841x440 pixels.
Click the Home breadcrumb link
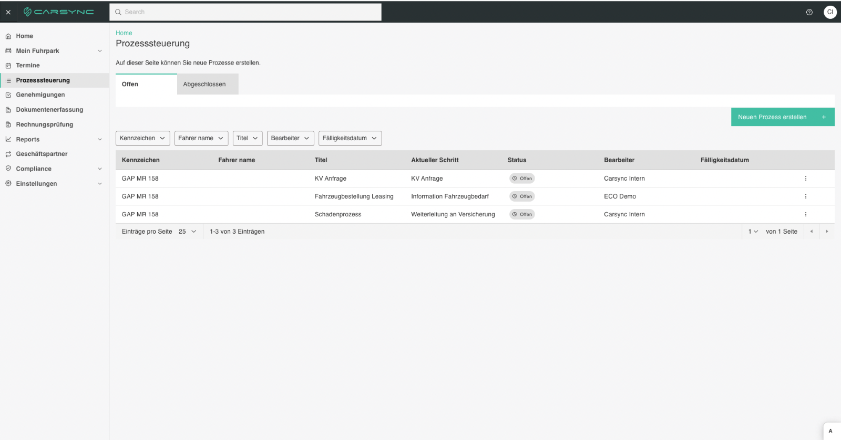pyautogui.click(x=124, y=33)
